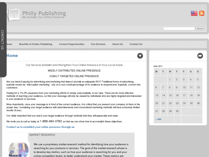
Task: Click the phone number 1-888-484-3783
Action: (51, 121)
